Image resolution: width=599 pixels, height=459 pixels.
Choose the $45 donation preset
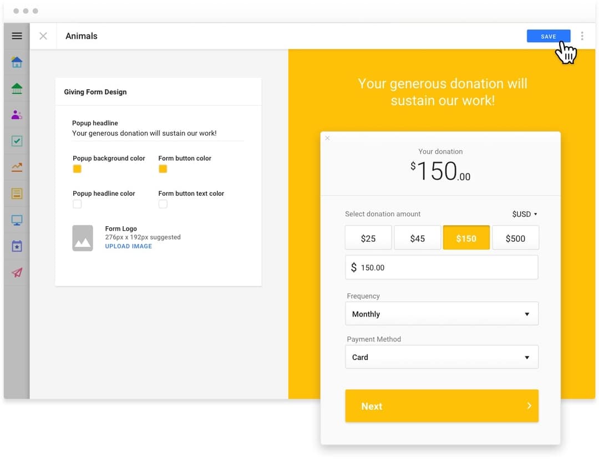click(x=417, y=238)
